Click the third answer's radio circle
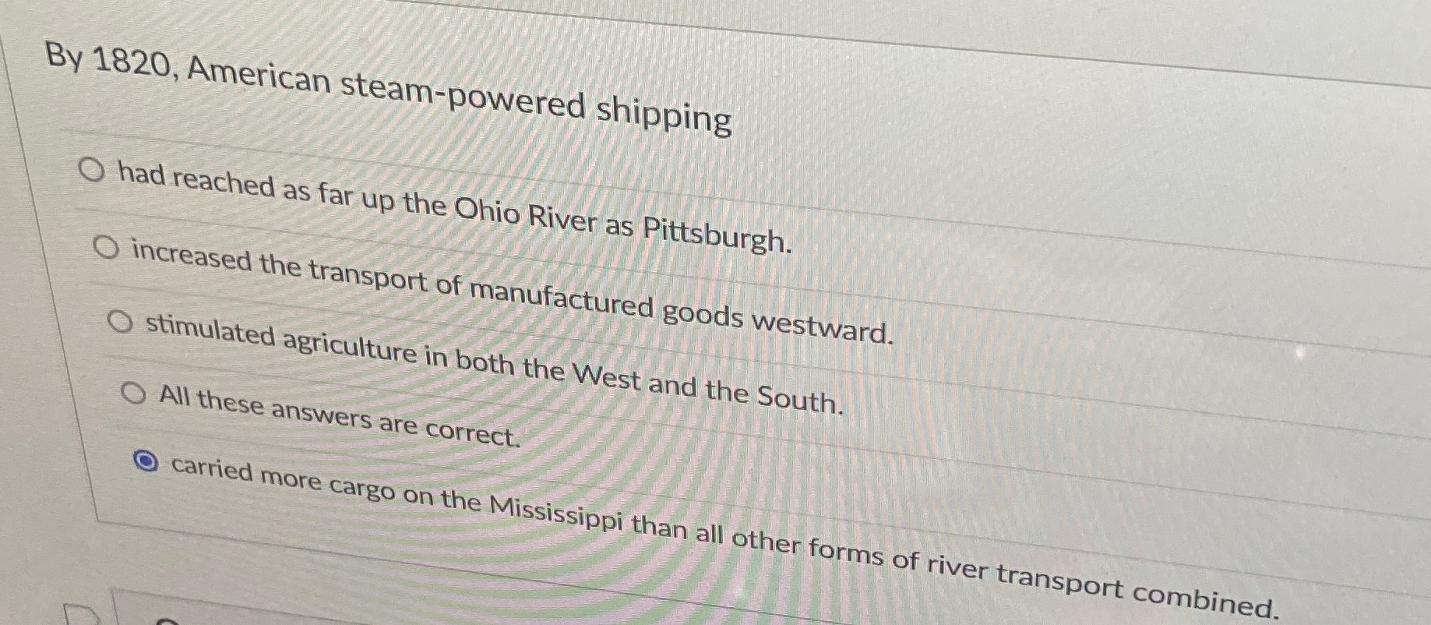Image resolution: width=1431 pixels, height=625 pixels. [122, 320]
